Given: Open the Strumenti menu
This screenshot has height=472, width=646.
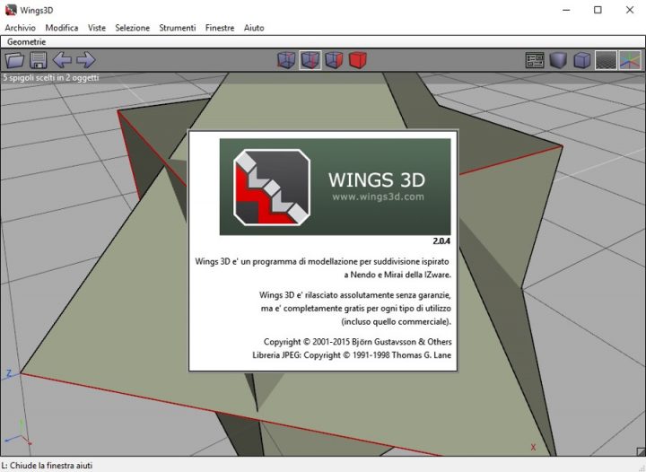Looking at the screenshot, I should click(178, 28).
